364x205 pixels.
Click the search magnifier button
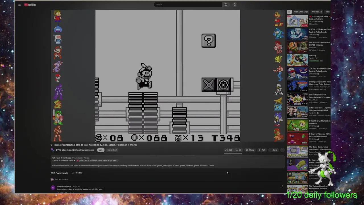(x=226, y=5)
